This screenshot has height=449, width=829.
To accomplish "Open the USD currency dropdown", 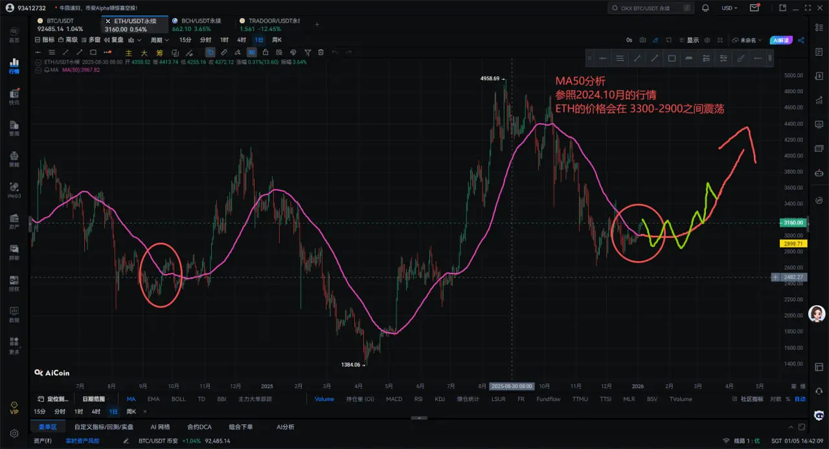I will [x=729, y=8].
